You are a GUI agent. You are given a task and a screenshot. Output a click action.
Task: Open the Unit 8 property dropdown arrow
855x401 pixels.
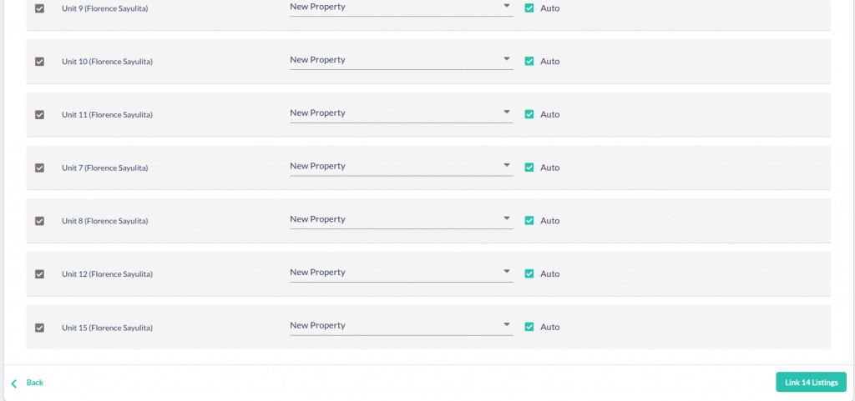507,218
